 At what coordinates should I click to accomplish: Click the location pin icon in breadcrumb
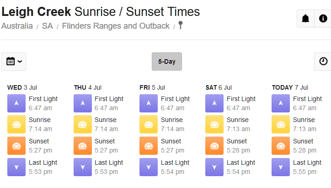click(x=180, y=25)
